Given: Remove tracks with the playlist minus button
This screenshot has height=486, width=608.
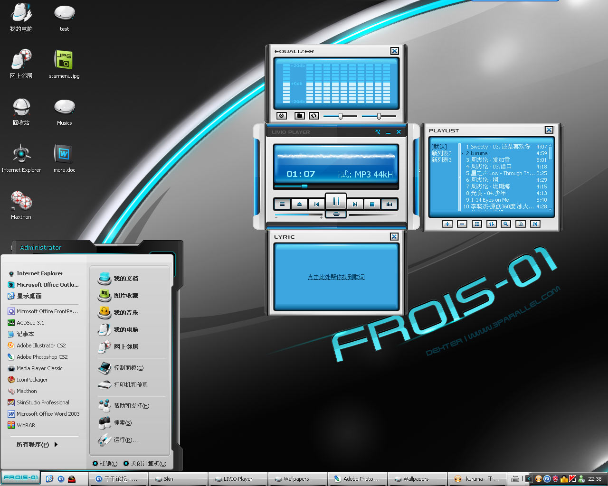Looking at the screenshot, I should (462, 224).
